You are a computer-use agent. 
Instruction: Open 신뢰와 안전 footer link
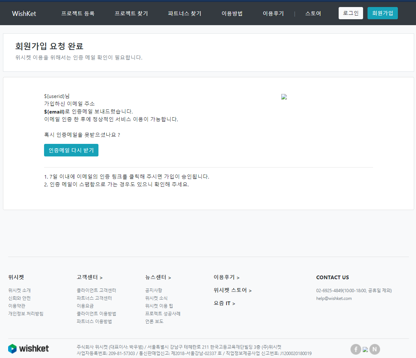tap(19, 298)
